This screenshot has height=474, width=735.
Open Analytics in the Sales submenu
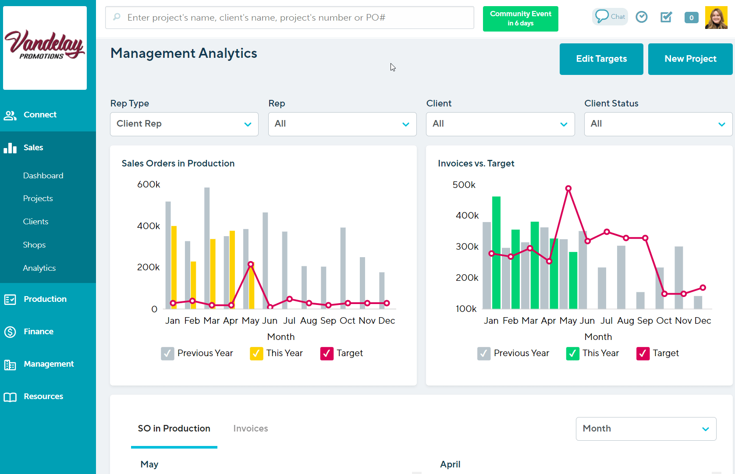pos(39,268)
